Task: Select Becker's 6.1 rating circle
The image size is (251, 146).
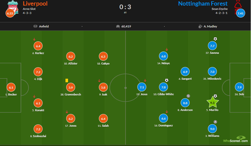Action: (x=11, y=87)
